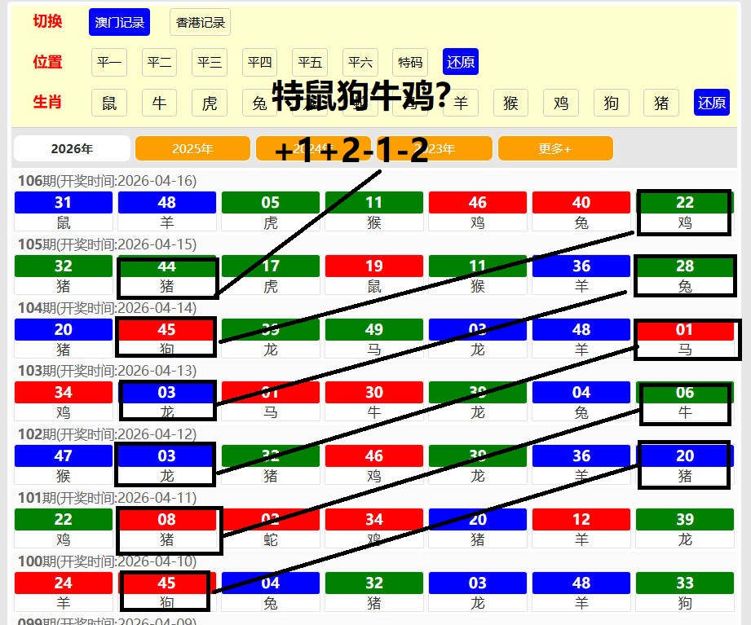Click green number 33 in period 100
Image resolution: width=751 pixels, height=625 pixels.
(685, 583)
